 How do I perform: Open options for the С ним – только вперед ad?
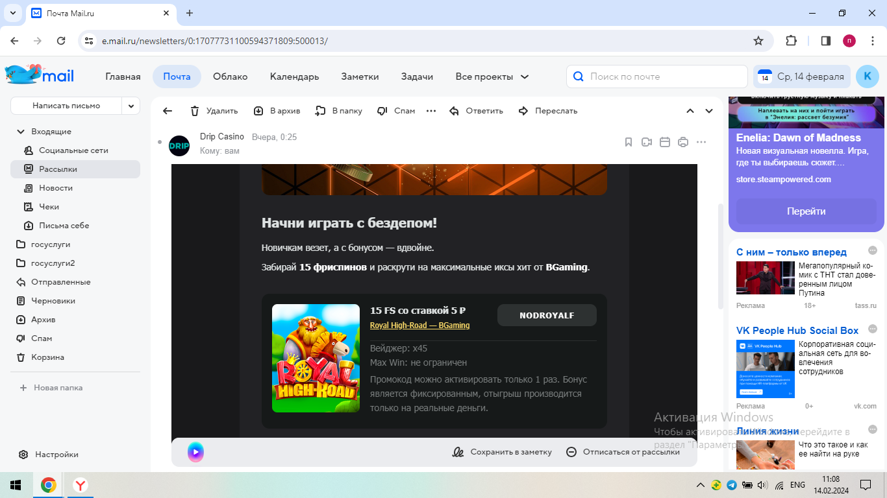click(872, 251)
